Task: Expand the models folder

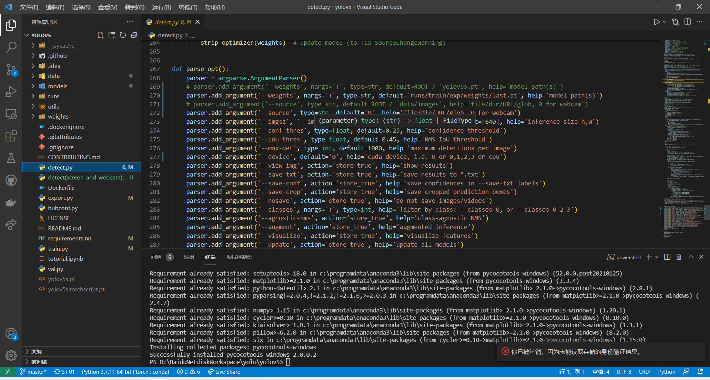Action: pyautogui.click(x=33, y=86)
